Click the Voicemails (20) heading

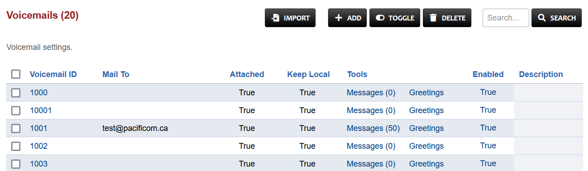42,16
